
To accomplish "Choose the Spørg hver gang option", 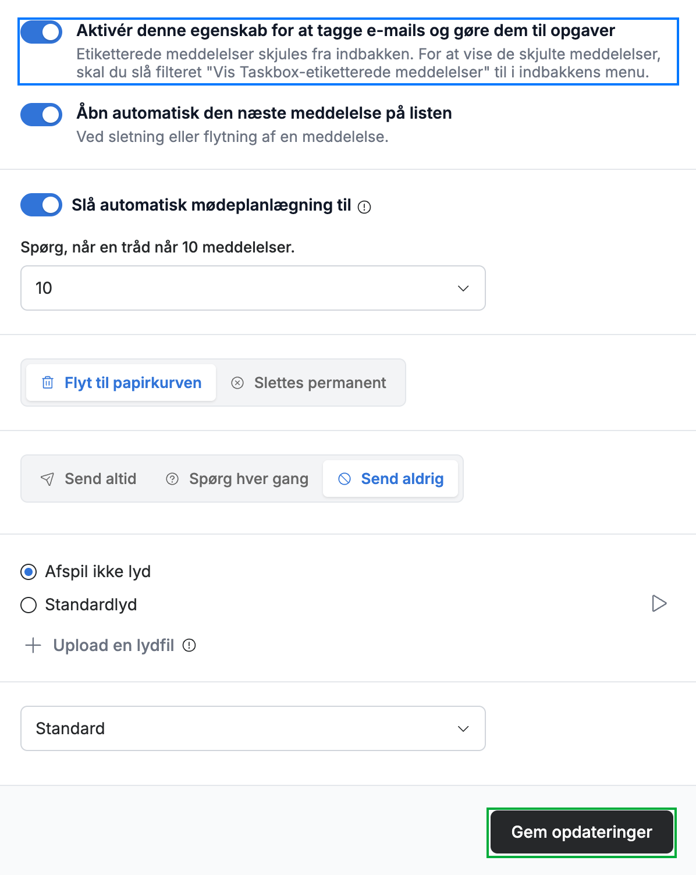I will coord(237,479).
